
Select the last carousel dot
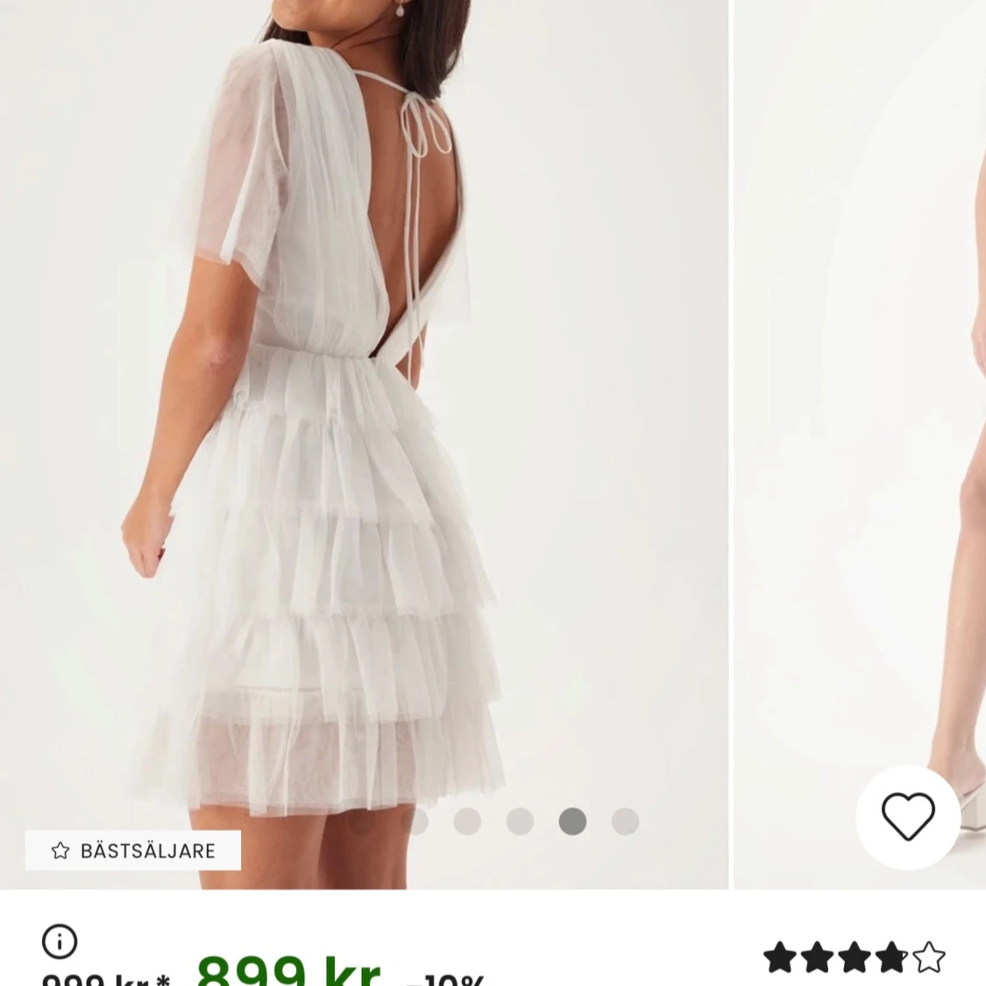coord(625,821)
